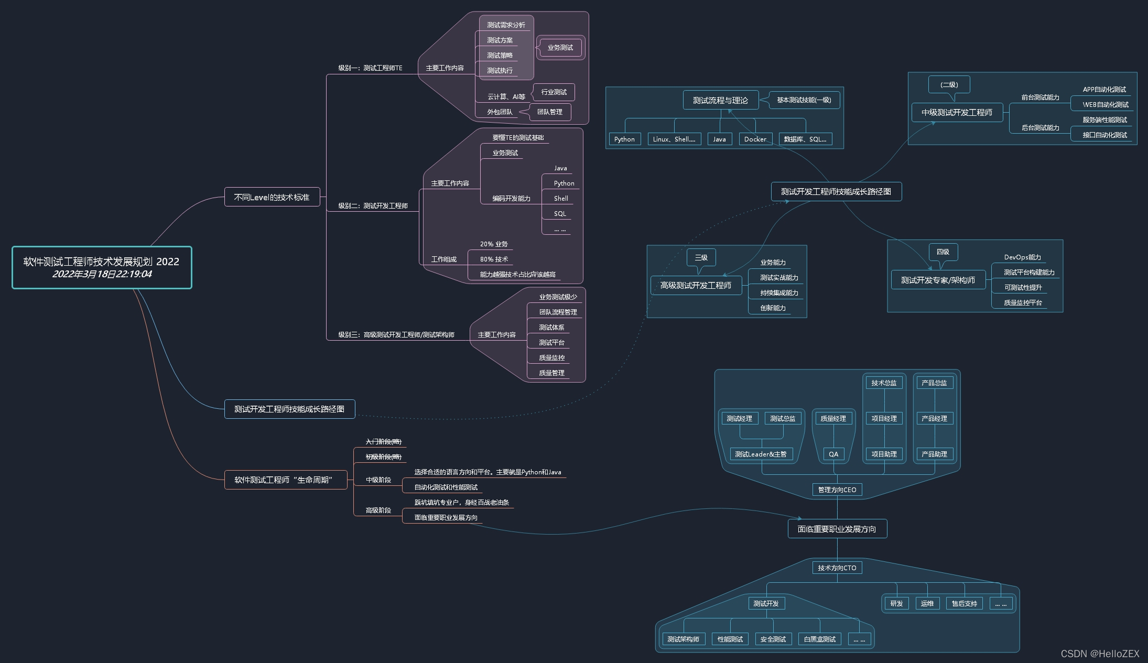Select the 团队管理 callout label
Screen dimensions: 1148x663
coord(549,112)
